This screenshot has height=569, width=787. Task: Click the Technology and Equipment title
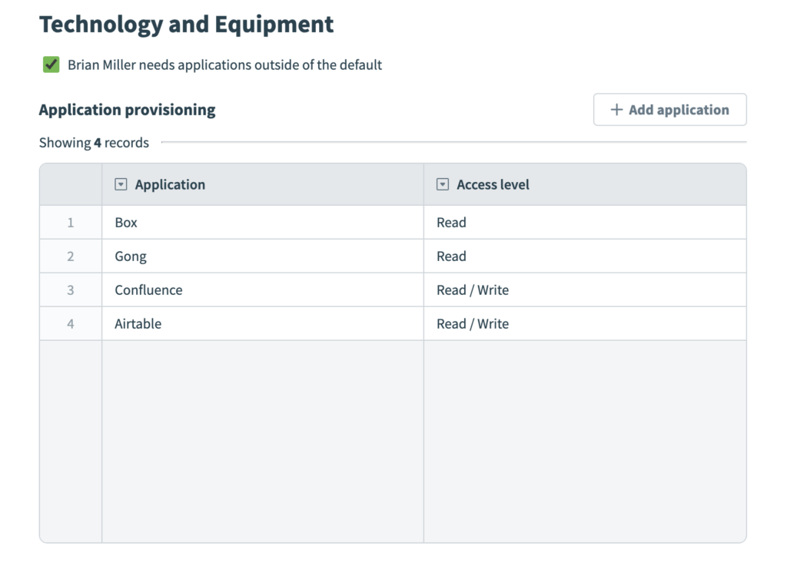click(186, 25)
